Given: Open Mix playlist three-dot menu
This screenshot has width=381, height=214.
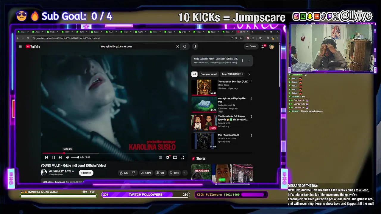Looking at the screenshot, I should tap(242, 61).
